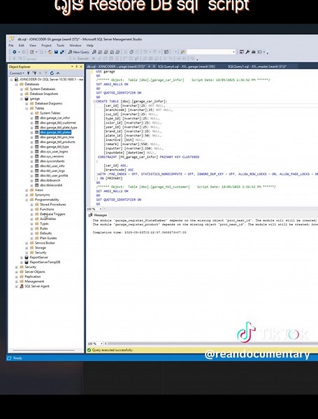The height and width of the screenshot is (419, 318).
Task: Open the View menu
Action: click(33, 45)
